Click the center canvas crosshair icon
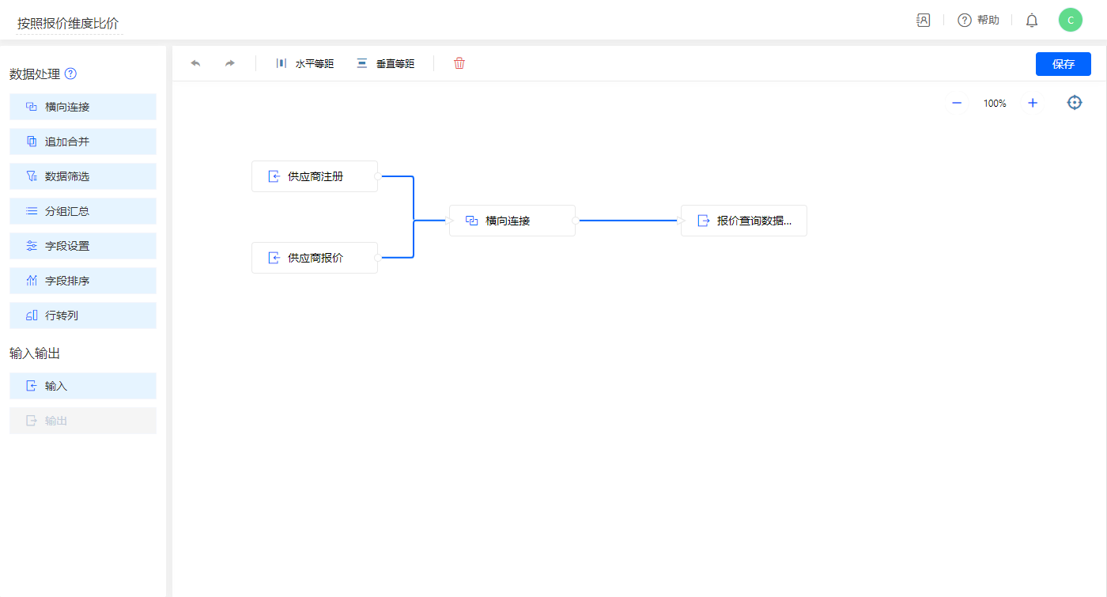This screenshot has height=597, width=1107. coord(1075,103)
